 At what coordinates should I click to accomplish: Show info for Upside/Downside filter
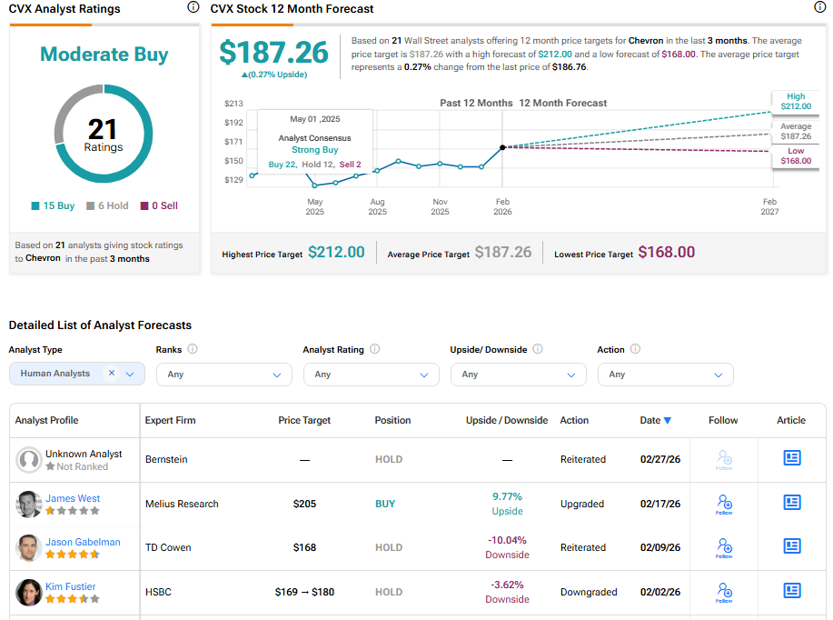pyautogui.click(x=538, y=349)
